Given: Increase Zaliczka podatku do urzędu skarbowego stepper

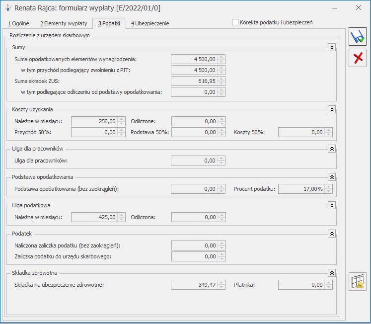Looking at the screenshot, I should 222,254.
